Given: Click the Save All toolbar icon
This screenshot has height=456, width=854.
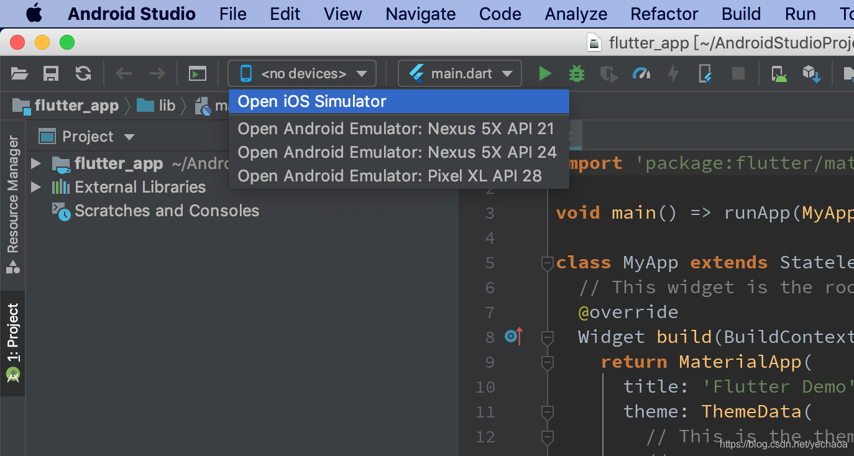Looking at the screenshot, I should (51, 74).
